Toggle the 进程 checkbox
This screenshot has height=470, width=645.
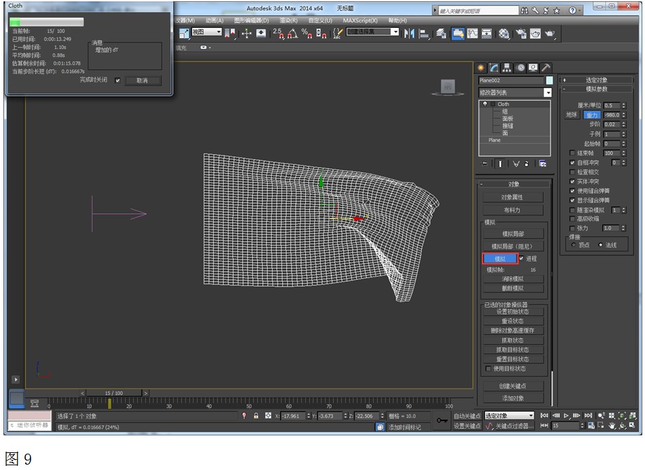(x=521, y=258)
